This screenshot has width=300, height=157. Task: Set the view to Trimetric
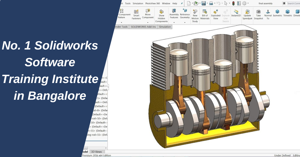[x=287, y=13]
